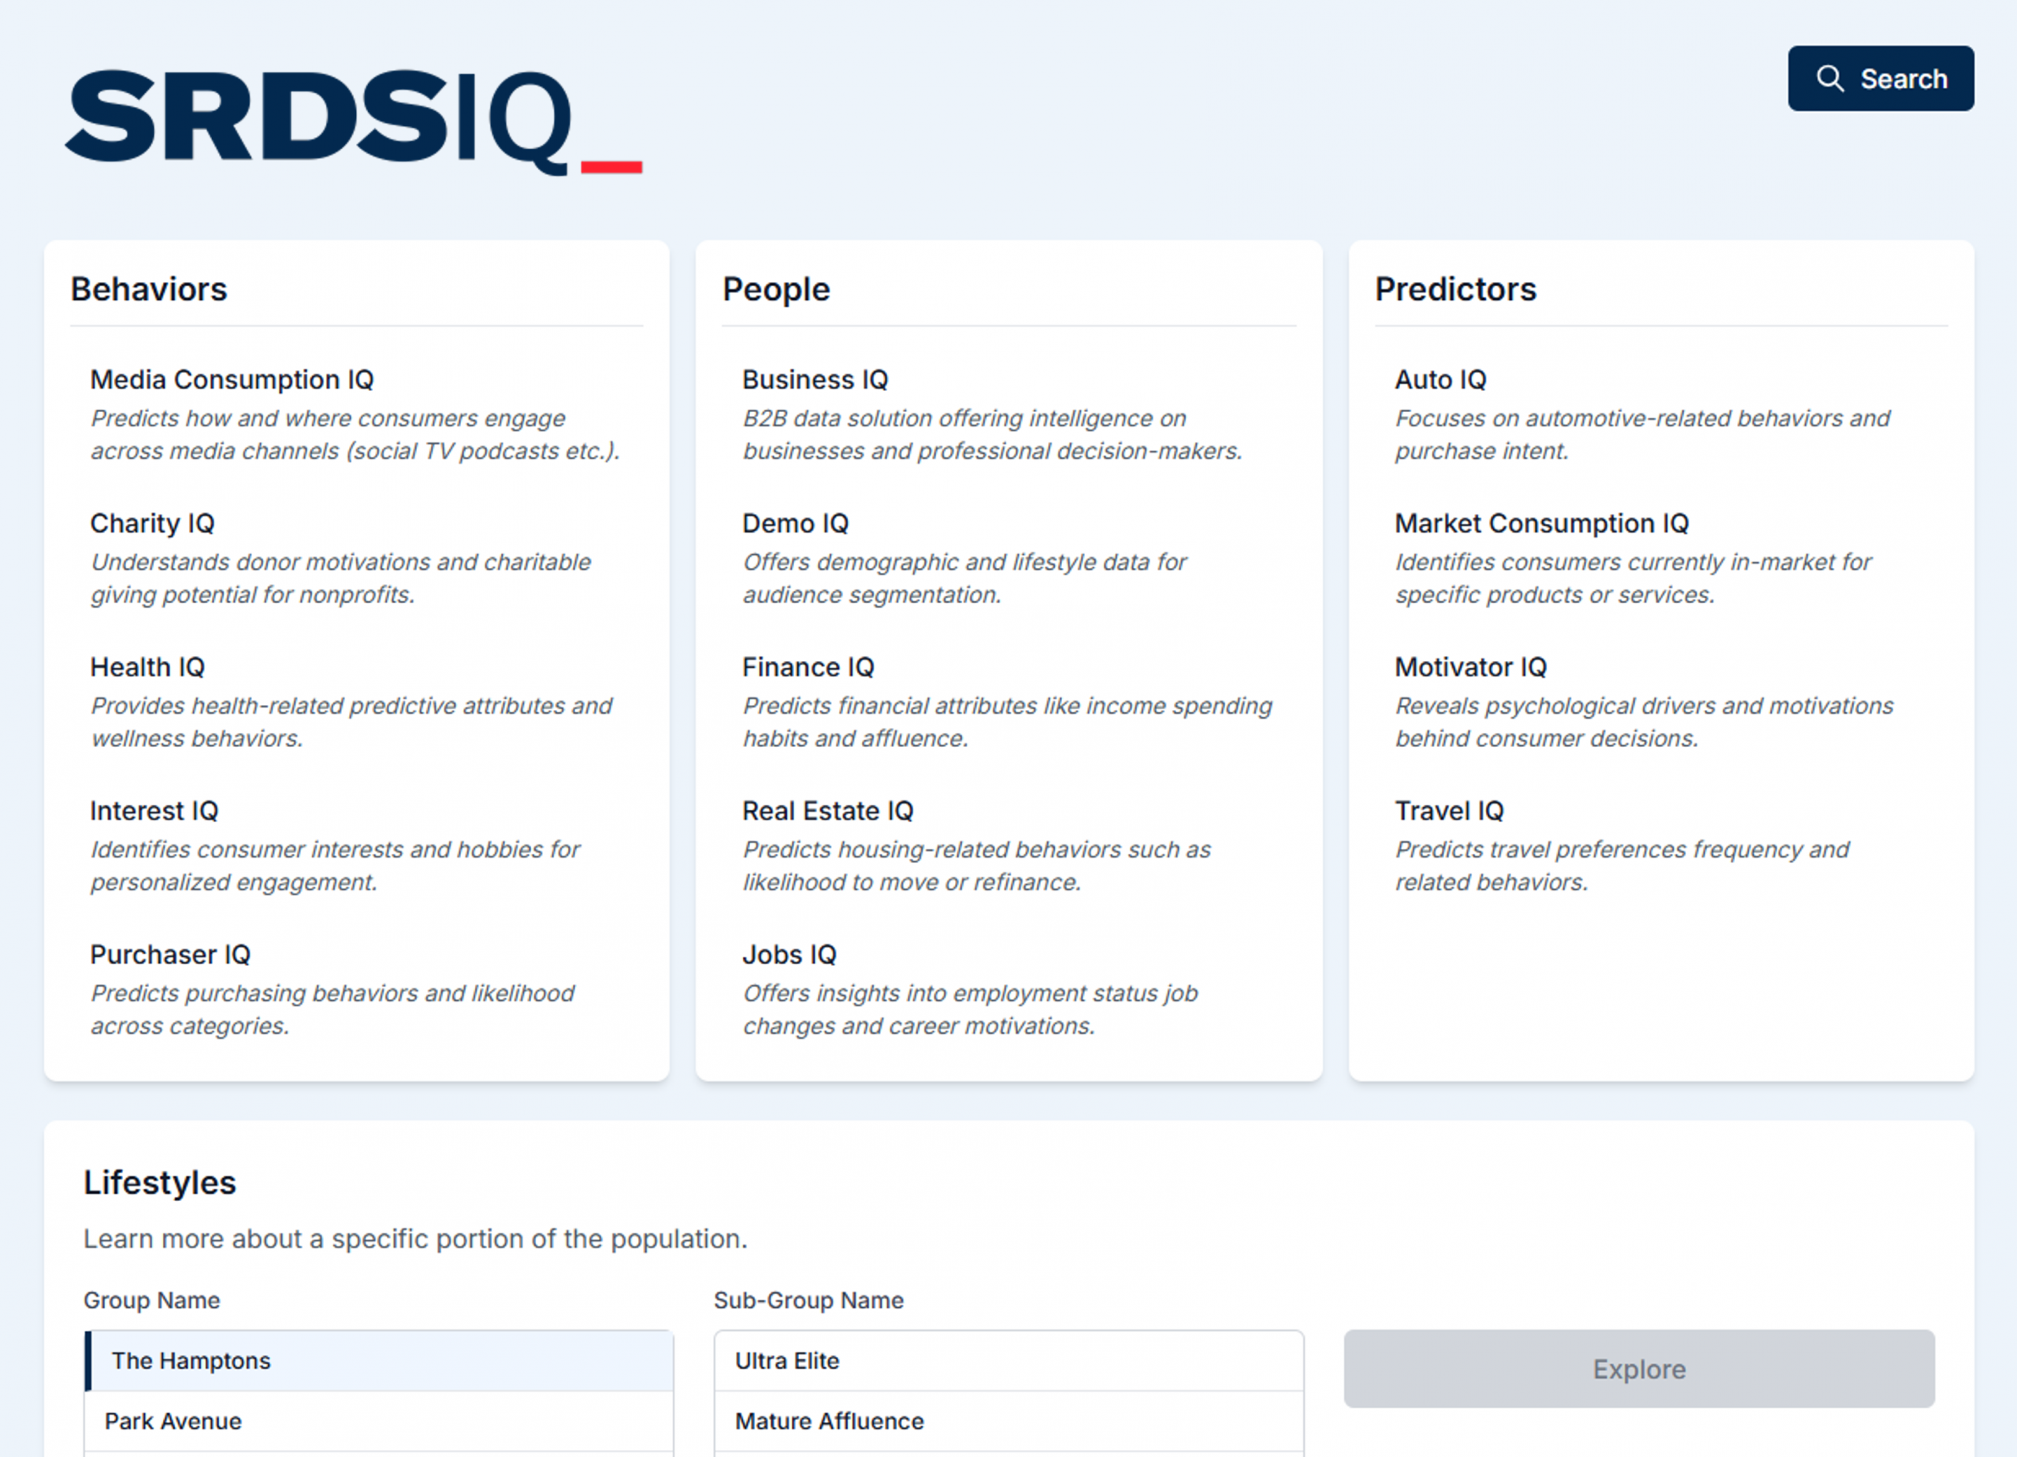Viewport: 2017px width, 1457px height.
Task: Open Auto IQ under Predictors
Action: tap(1439, 379)
